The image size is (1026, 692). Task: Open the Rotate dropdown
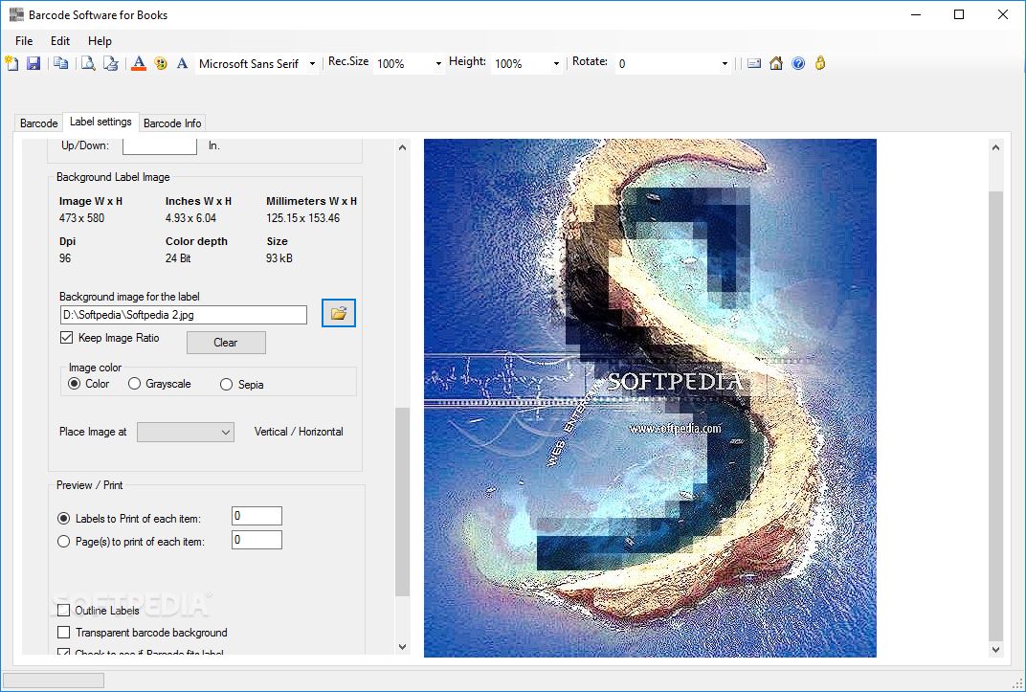[725, 63]
